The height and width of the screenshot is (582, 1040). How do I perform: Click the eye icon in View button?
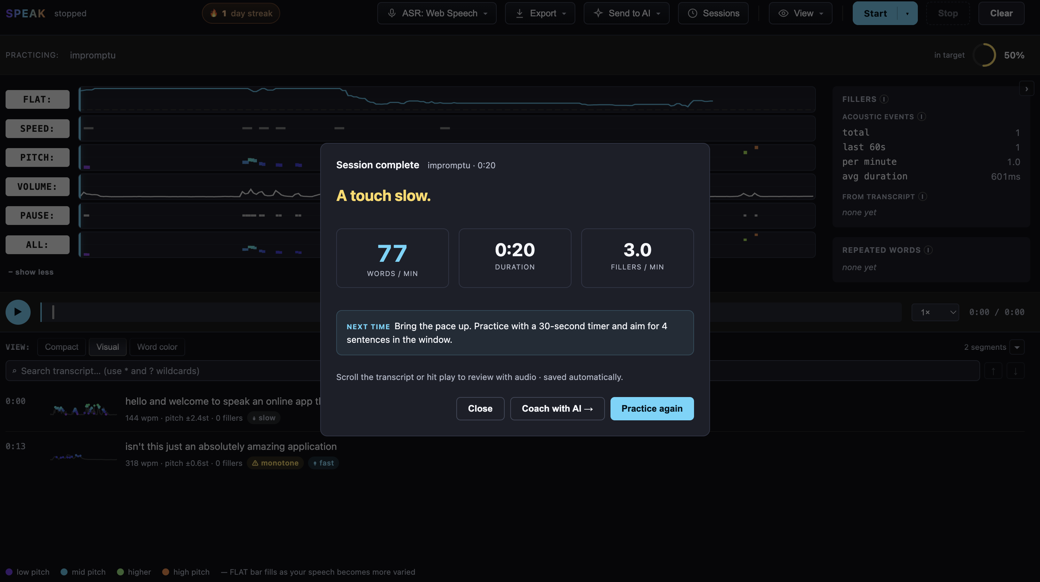point(783,13)
